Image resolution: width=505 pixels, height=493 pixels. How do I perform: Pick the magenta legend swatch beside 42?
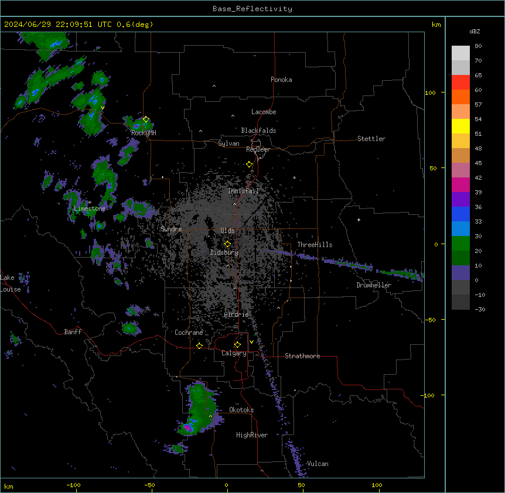click(460, 184)
